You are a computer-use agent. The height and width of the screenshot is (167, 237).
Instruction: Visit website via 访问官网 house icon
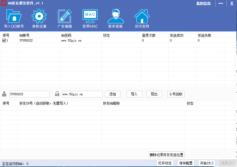click(x=142, y=17)
